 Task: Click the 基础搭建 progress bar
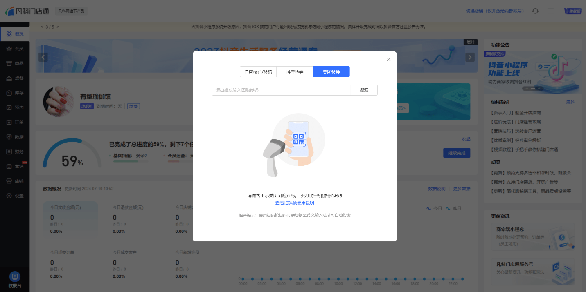point(131,161)
